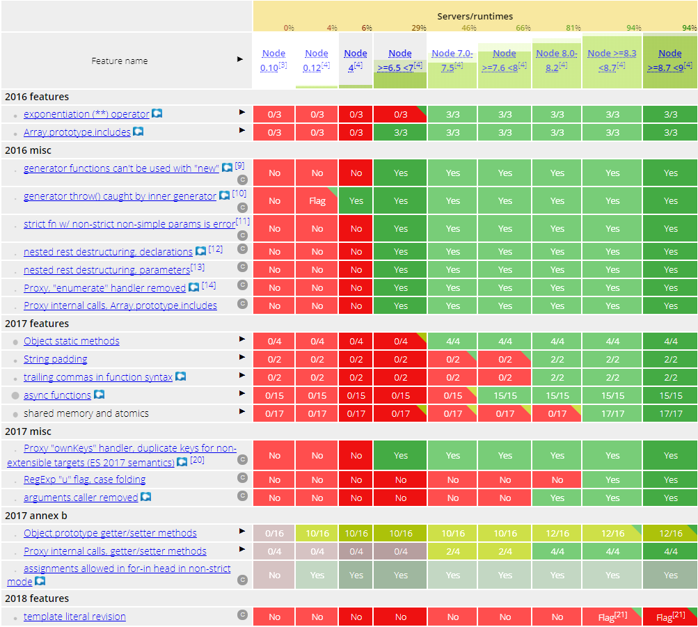The image size is (698, 627).
Task: Click 'Servers/runtimes' group header
Action: 475,16
